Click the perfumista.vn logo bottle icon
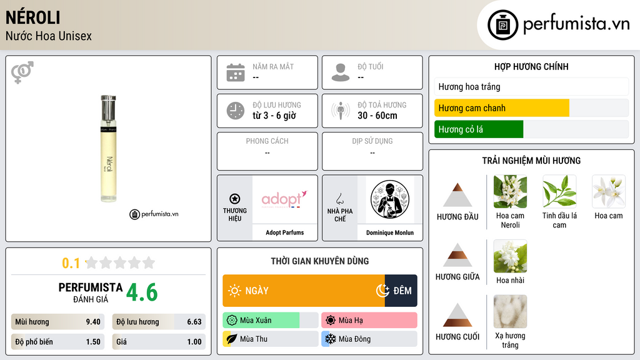640x360 pixels. pos(503,25)
